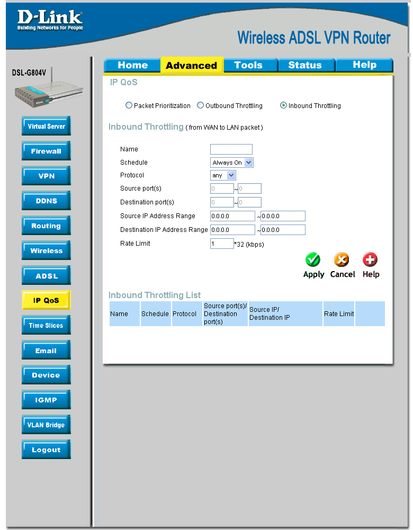This screenshot has height=530, width=413.
Task: Click the Cancel text label
Action: [343, 274]
